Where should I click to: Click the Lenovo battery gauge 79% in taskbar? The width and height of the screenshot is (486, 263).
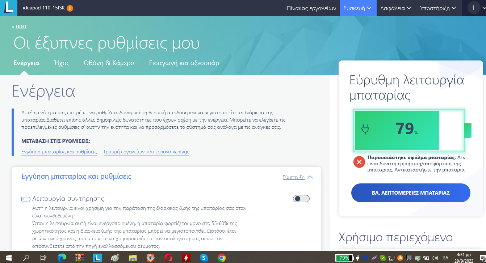(x=345, y=258)
